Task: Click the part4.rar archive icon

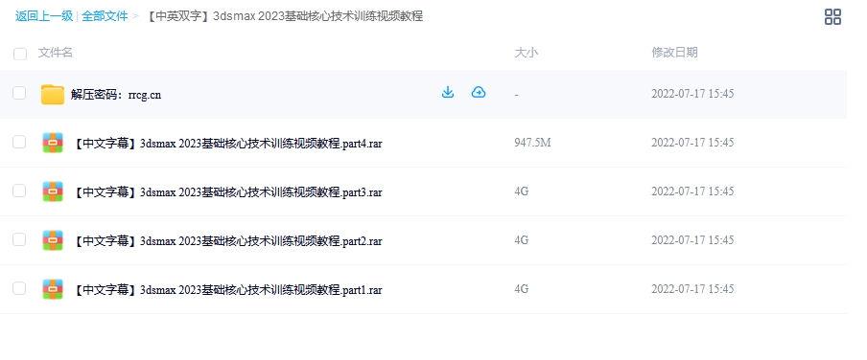Action: (53, 143)
